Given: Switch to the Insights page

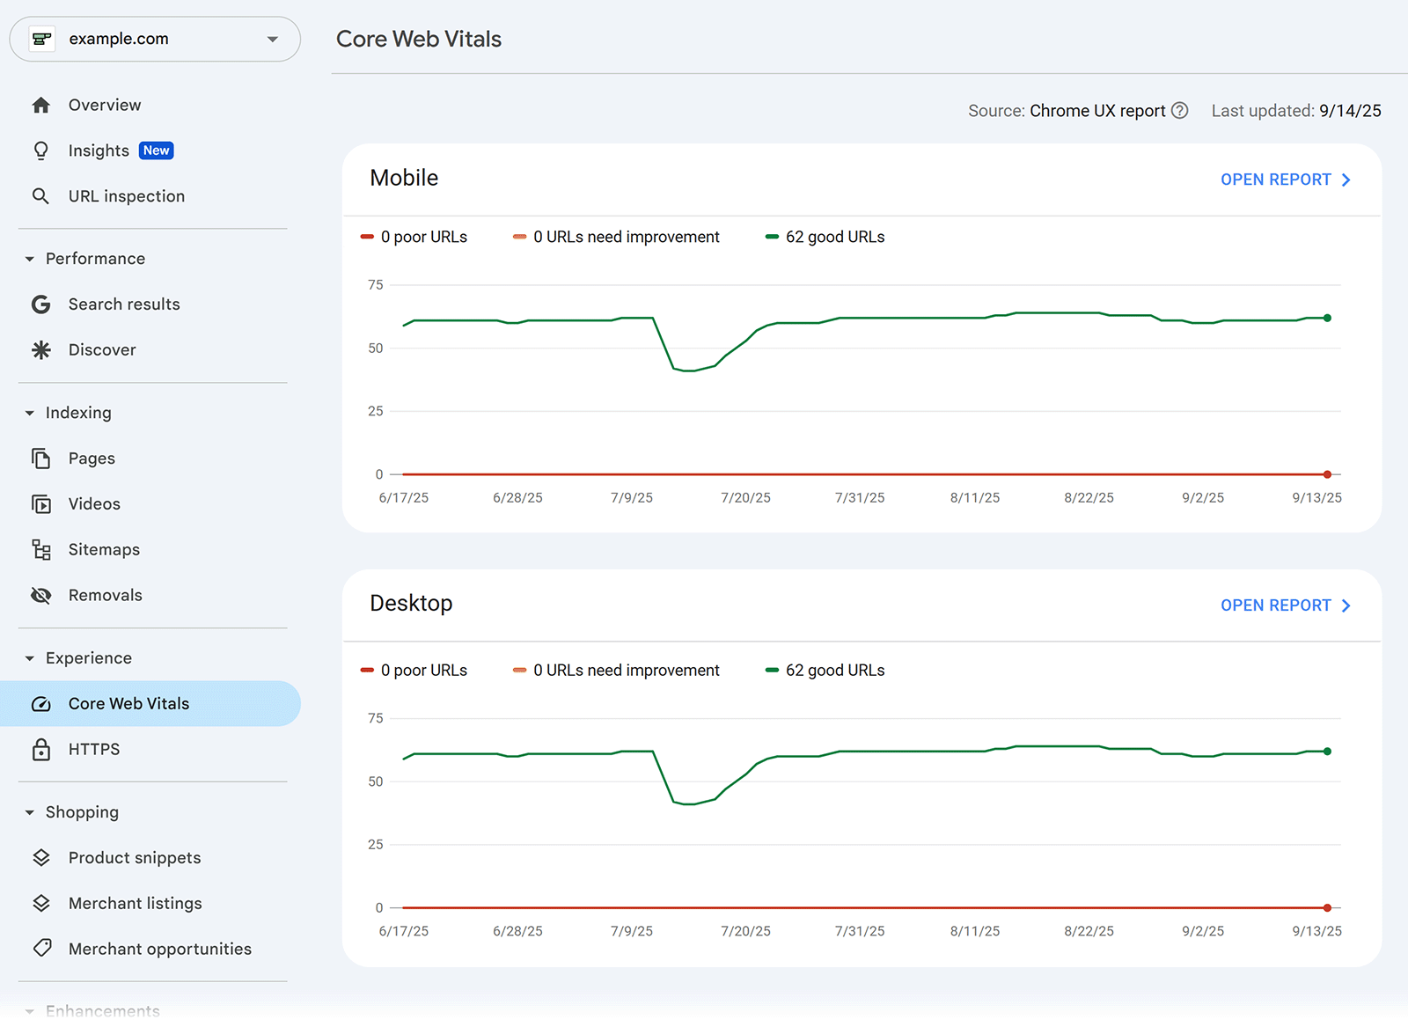Looking at the screenshot, I should click(99, 150).
